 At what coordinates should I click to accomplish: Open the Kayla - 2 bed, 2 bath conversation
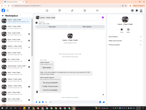coord(16,40)
